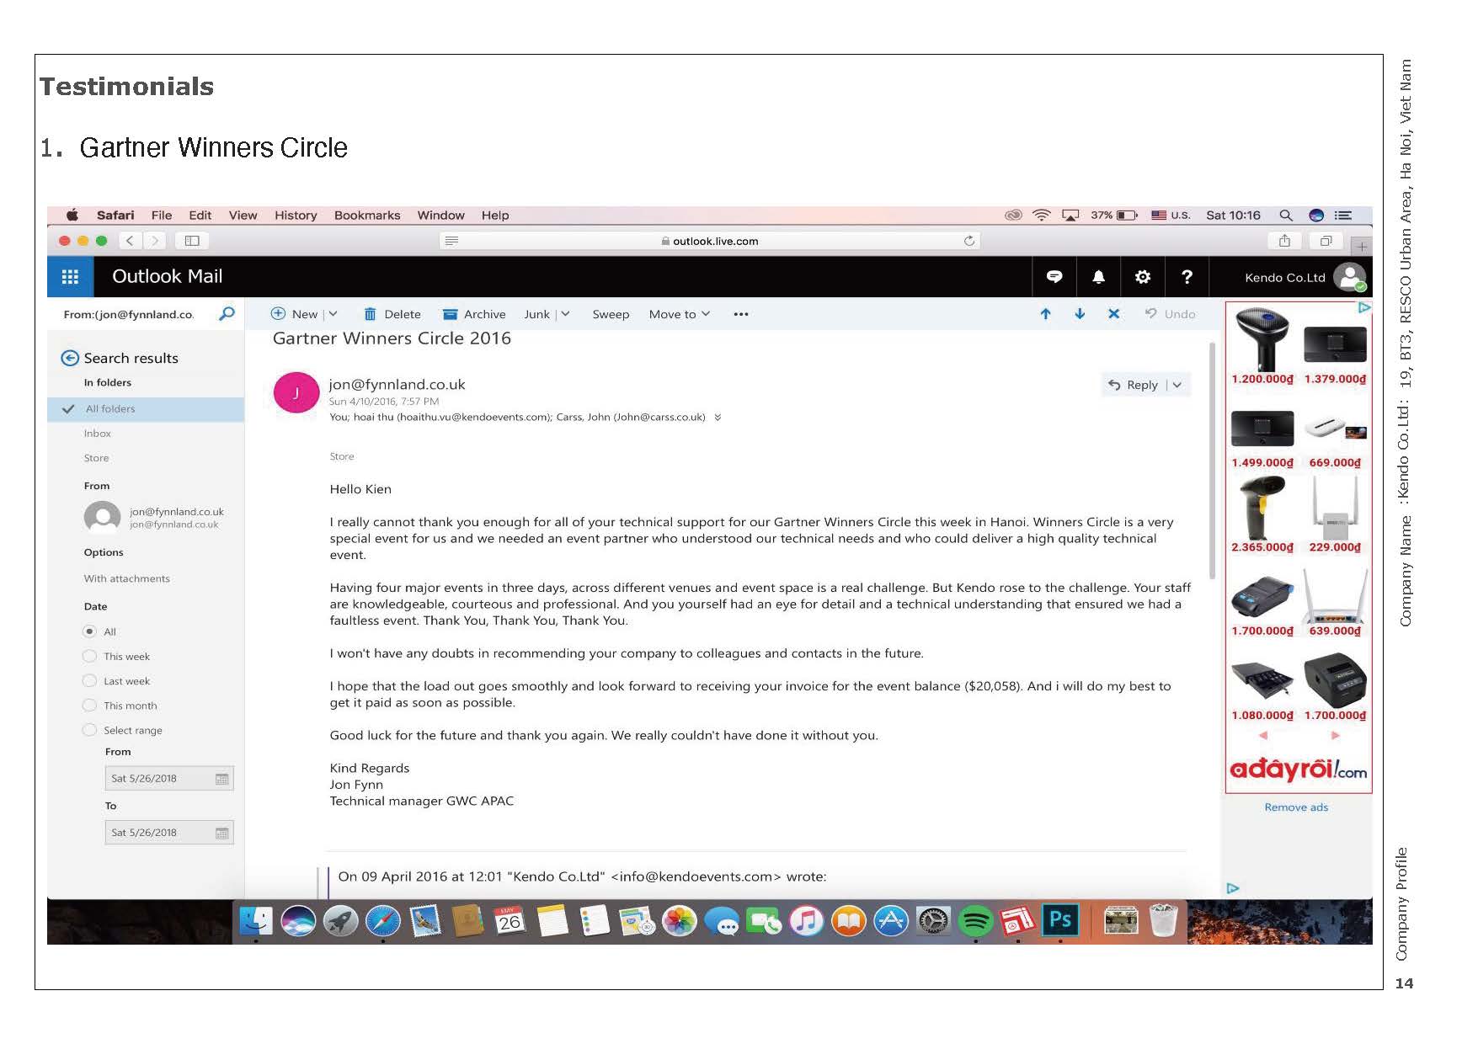Open the Trash in the Dock
This screenshot has width=1478, height=1044.
[x=1163, y=920]
